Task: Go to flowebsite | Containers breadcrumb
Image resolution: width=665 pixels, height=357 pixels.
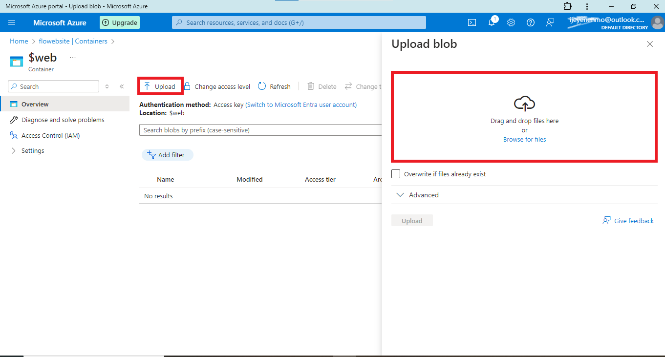Action: [73, 42]
